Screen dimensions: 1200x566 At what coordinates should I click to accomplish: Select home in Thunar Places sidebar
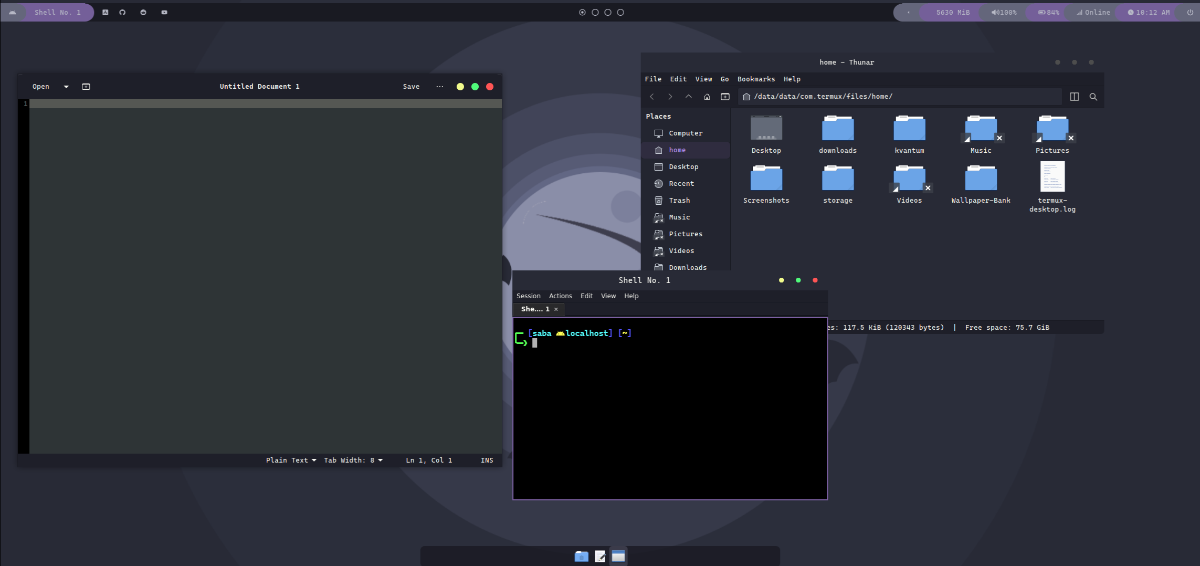(x=686, y=150)
